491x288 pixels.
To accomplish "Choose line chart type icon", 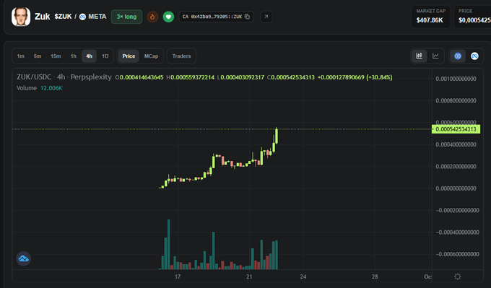I will coord(435,56).
